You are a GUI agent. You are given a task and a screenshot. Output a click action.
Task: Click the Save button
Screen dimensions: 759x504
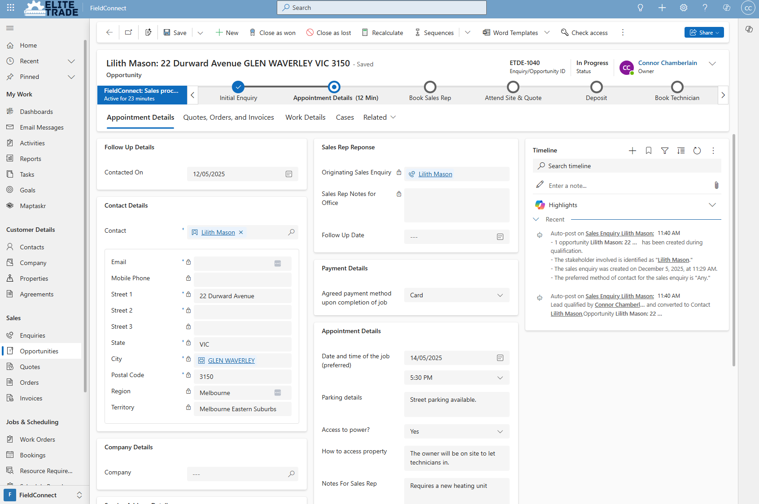175,32
